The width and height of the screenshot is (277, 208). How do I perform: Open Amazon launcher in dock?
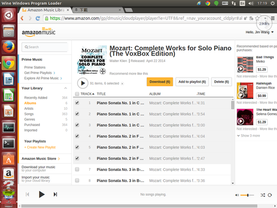[x=8, y=174]
